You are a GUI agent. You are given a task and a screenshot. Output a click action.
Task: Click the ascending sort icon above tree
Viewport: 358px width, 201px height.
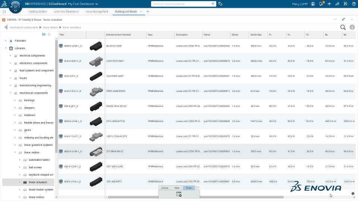(x=44, y=34)
